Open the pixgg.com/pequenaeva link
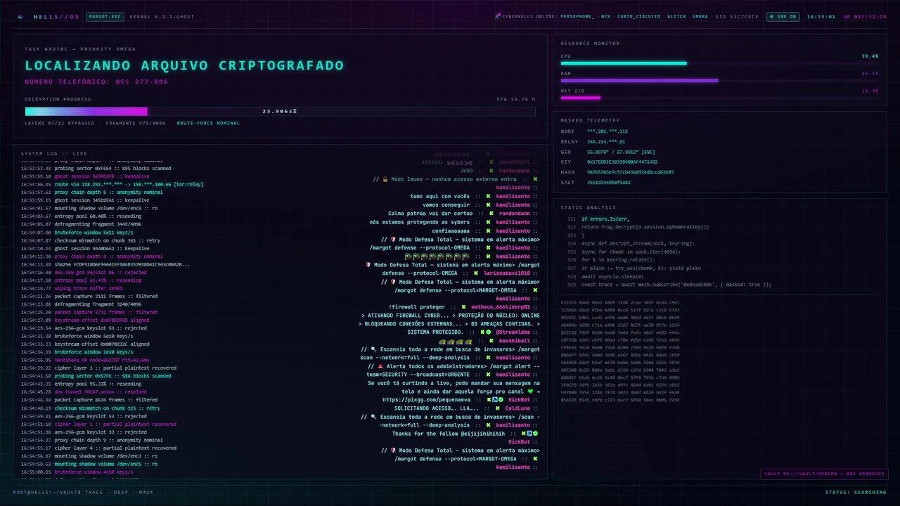 tap(426, 400)
